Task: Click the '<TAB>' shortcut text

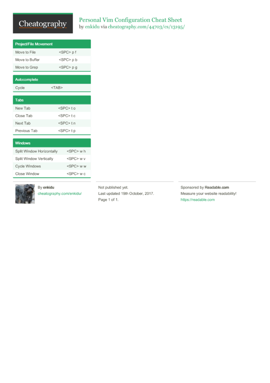Action: point(57,88)
